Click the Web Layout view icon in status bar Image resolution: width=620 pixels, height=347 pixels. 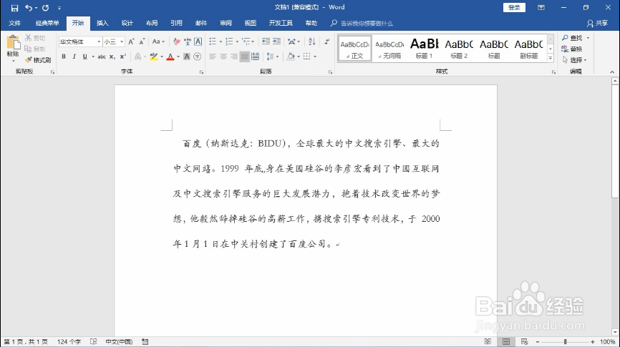[524, 341]
